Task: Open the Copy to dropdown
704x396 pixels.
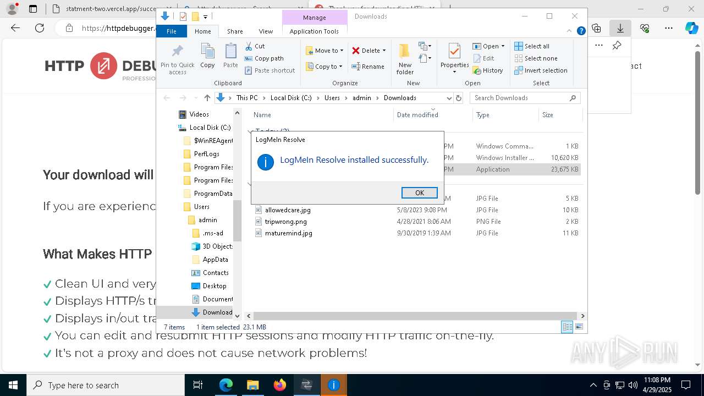Action: click(x=324, y=67)
